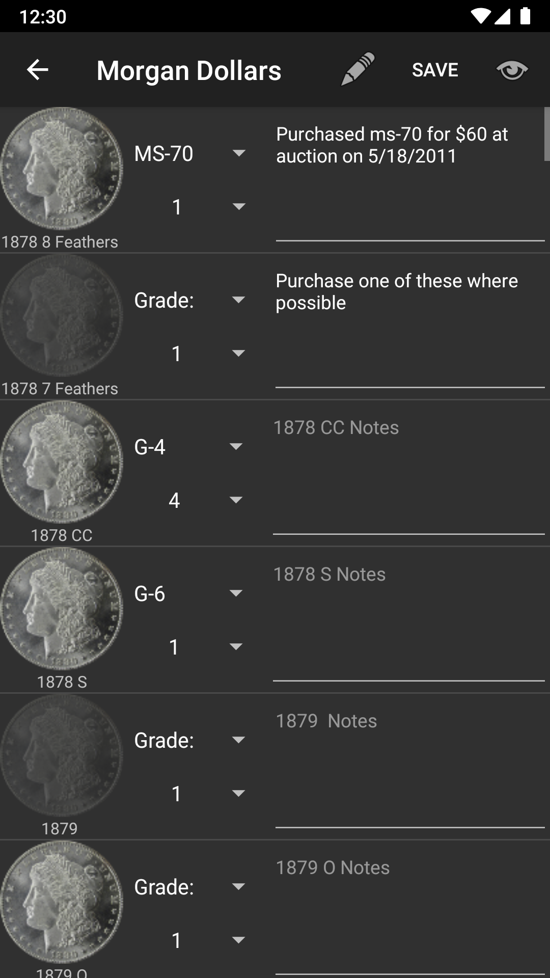Open the 1879 O coin image
The height and width of the screenshot is (978, 550).
click(61, 907)
